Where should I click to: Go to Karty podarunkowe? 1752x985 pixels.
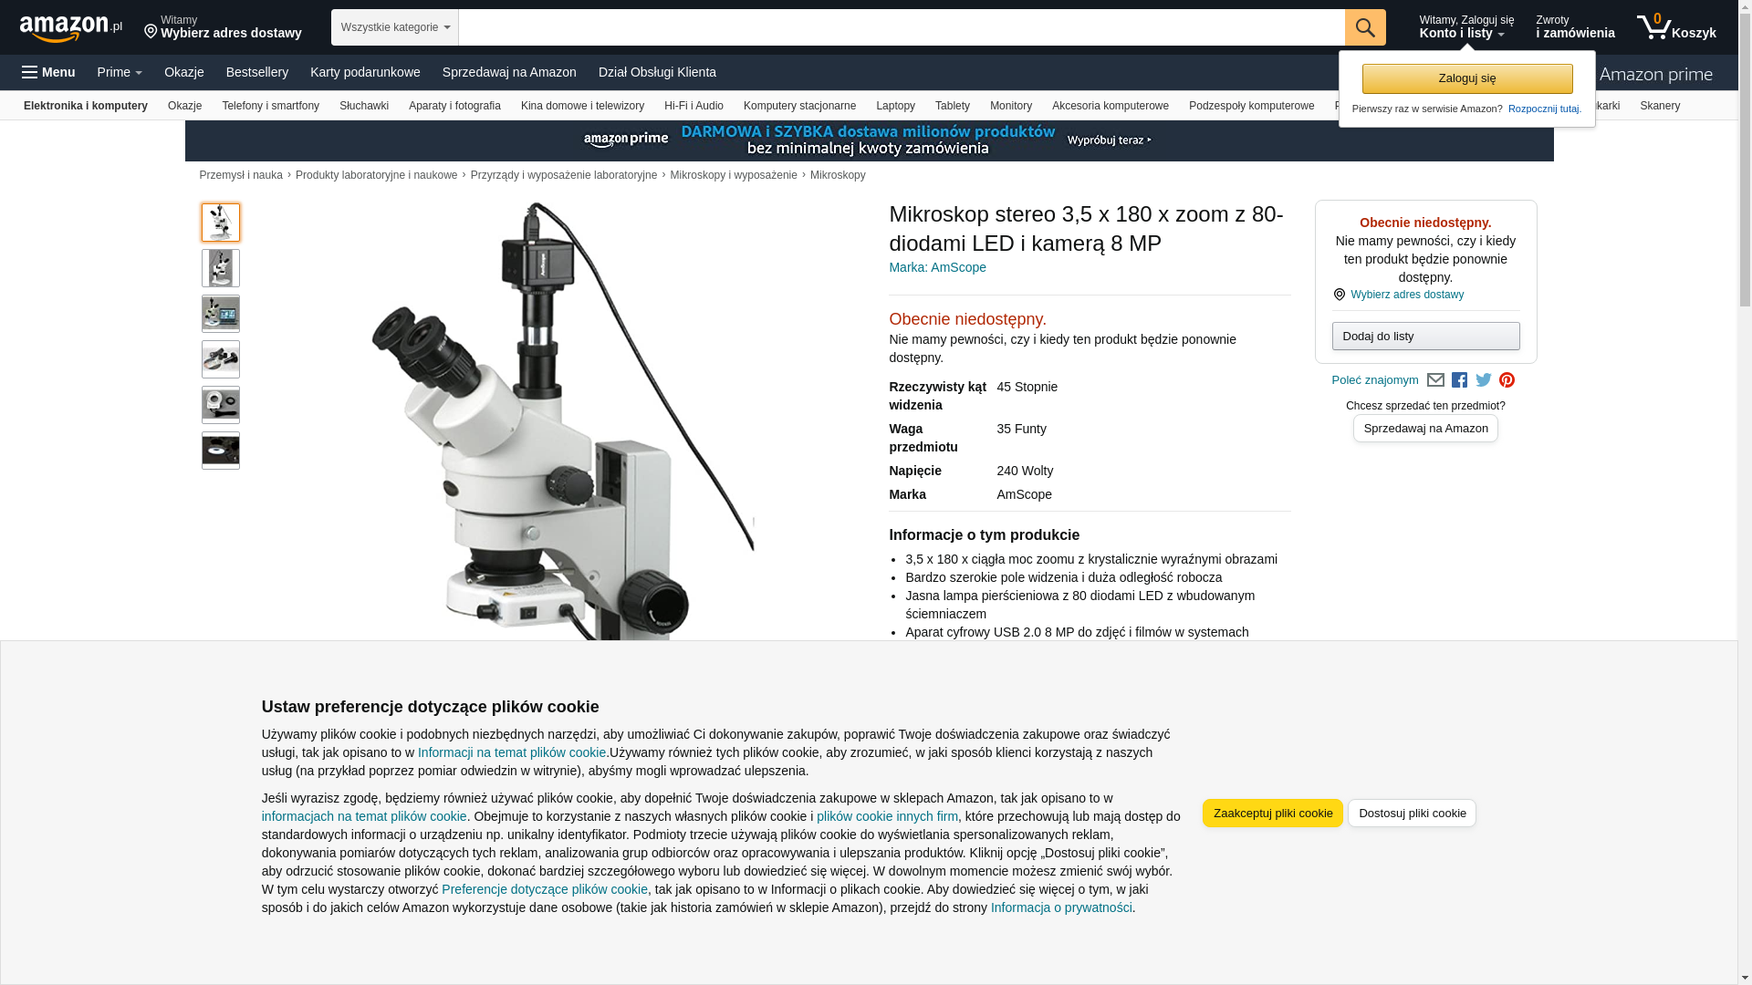(365, 72)
